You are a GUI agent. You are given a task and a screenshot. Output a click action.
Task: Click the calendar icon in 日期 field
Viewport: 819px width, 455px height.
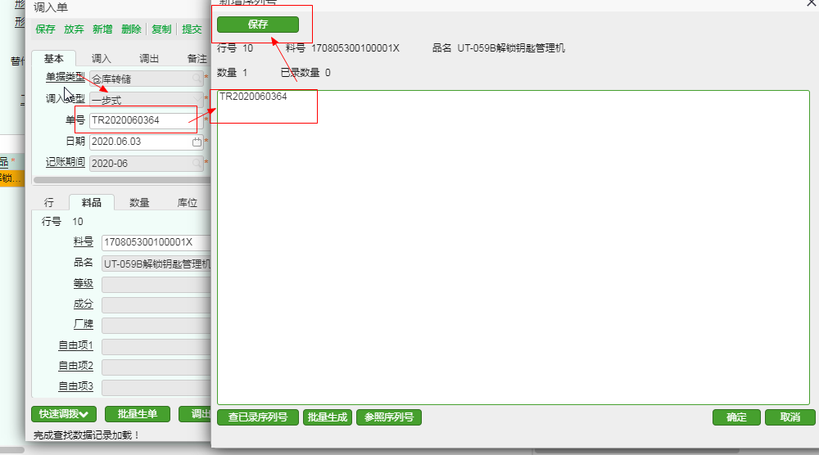pyautogui.click(x=197, y=142)
